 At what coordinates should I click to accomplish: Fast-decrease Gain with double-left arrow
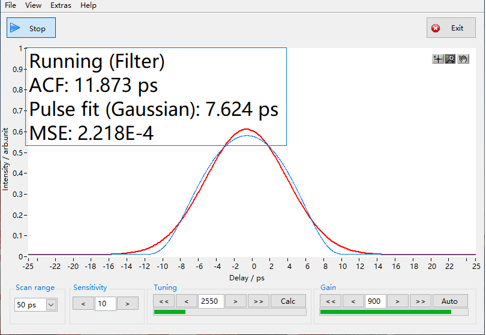point(331,301)
